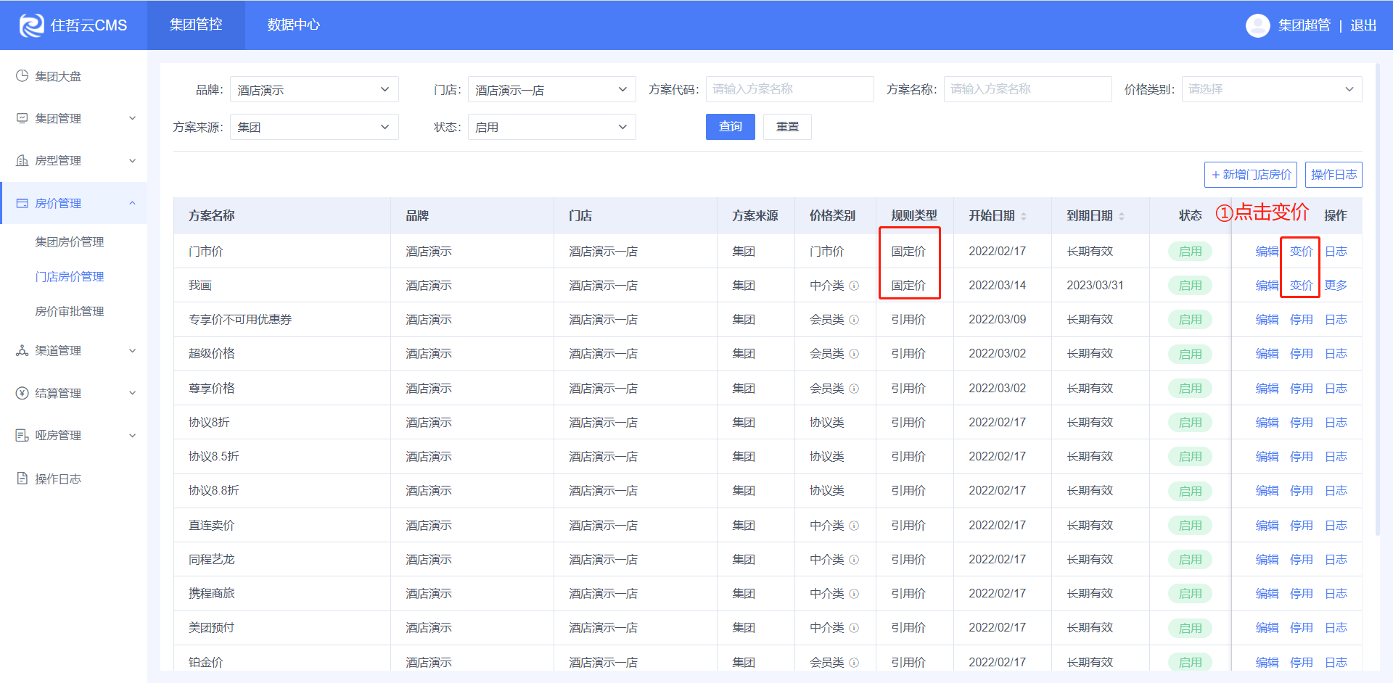This screenshot has width=1393, height=683.
Task: Click info icon in 尊享价格 row
Action: coord(854,389)
